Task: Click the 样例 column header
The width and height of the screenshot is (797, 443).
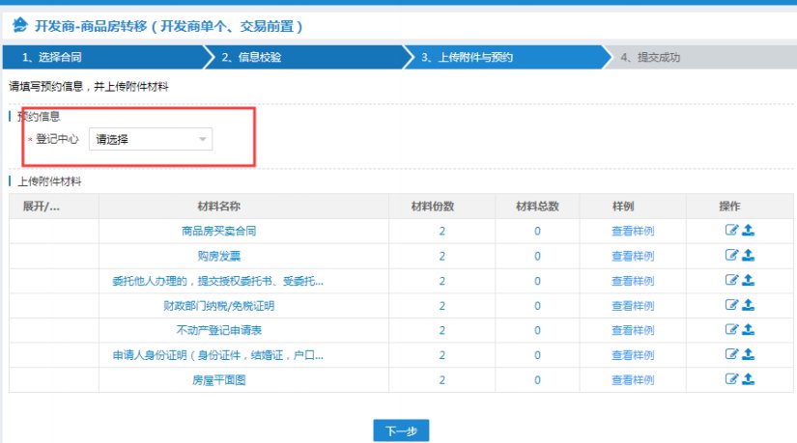Action: (x=633, y=207)
